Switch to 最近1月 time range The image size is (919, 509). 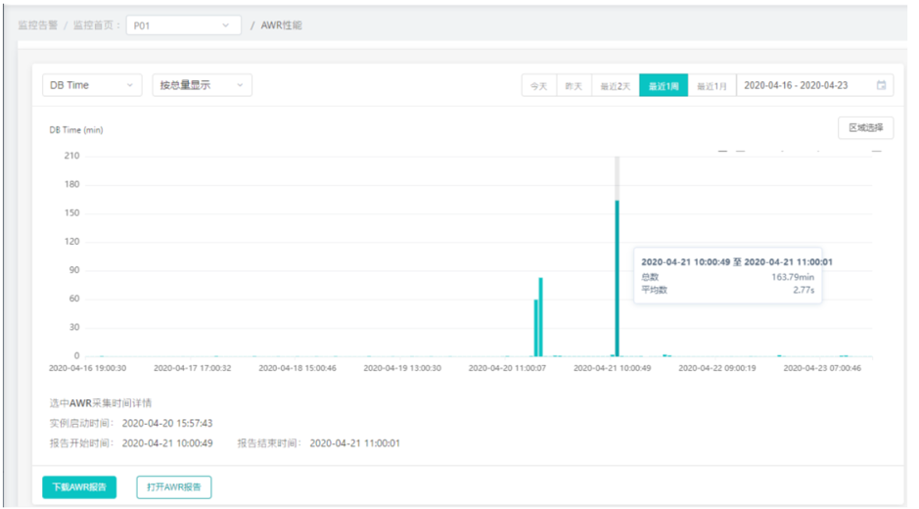coord(712,86)
